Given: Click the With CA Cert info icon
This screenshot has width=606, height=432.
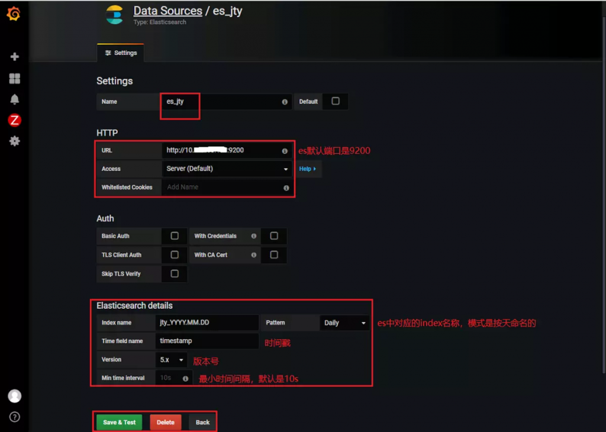Looking at the screenshot, I should 254,255.
